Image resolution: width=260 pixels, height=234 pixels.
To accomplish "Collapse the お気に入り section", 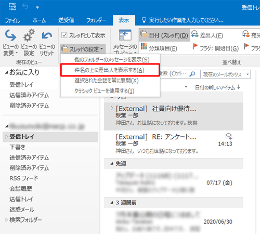I will click(x=7, y=73).
